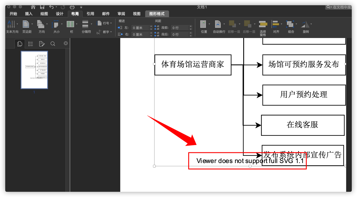Click the Undo arrow in quick access
Image resolution: width=357 pixels, height=197 pixels.
pyautogui.click(x=51, y=7)
